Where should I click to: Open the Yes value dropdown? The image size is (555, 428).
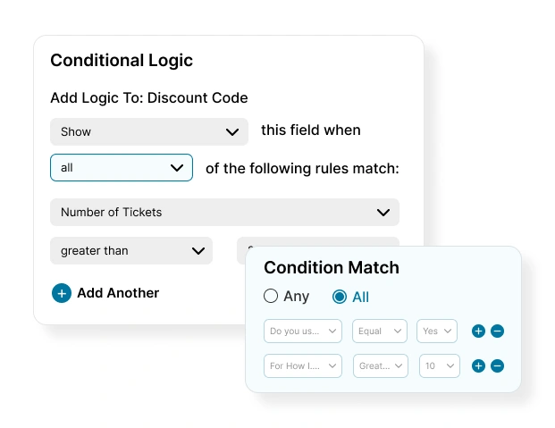tap(437, 331)
